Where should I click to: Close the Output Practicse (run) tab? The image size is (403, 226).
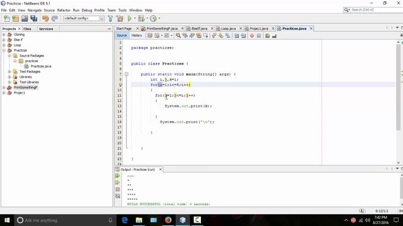point(161,169)
